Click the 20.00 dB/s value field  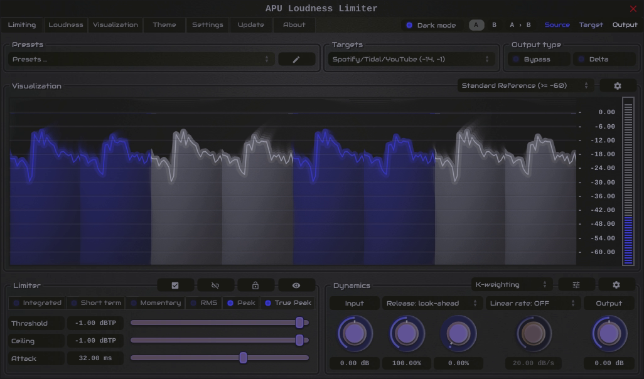[533, 363]
